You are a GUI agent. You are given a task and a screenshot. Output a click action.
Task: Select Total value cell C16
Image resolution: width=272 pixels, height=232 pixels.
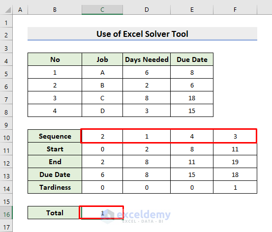click(x=102, y=213)
